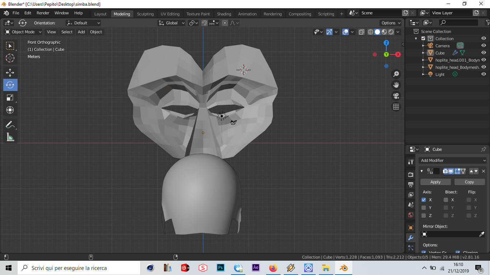Open the pivot point dropdown
The height and width of the screenshot is (275, 490).
[194, 23]
